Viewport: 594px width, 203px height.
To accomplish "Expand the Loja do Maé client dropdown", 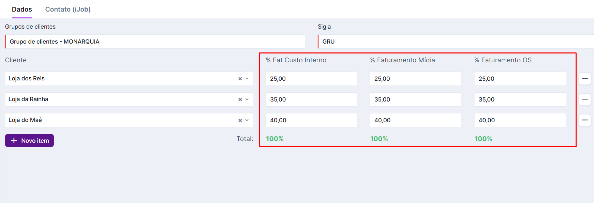I will coord(247,120).
